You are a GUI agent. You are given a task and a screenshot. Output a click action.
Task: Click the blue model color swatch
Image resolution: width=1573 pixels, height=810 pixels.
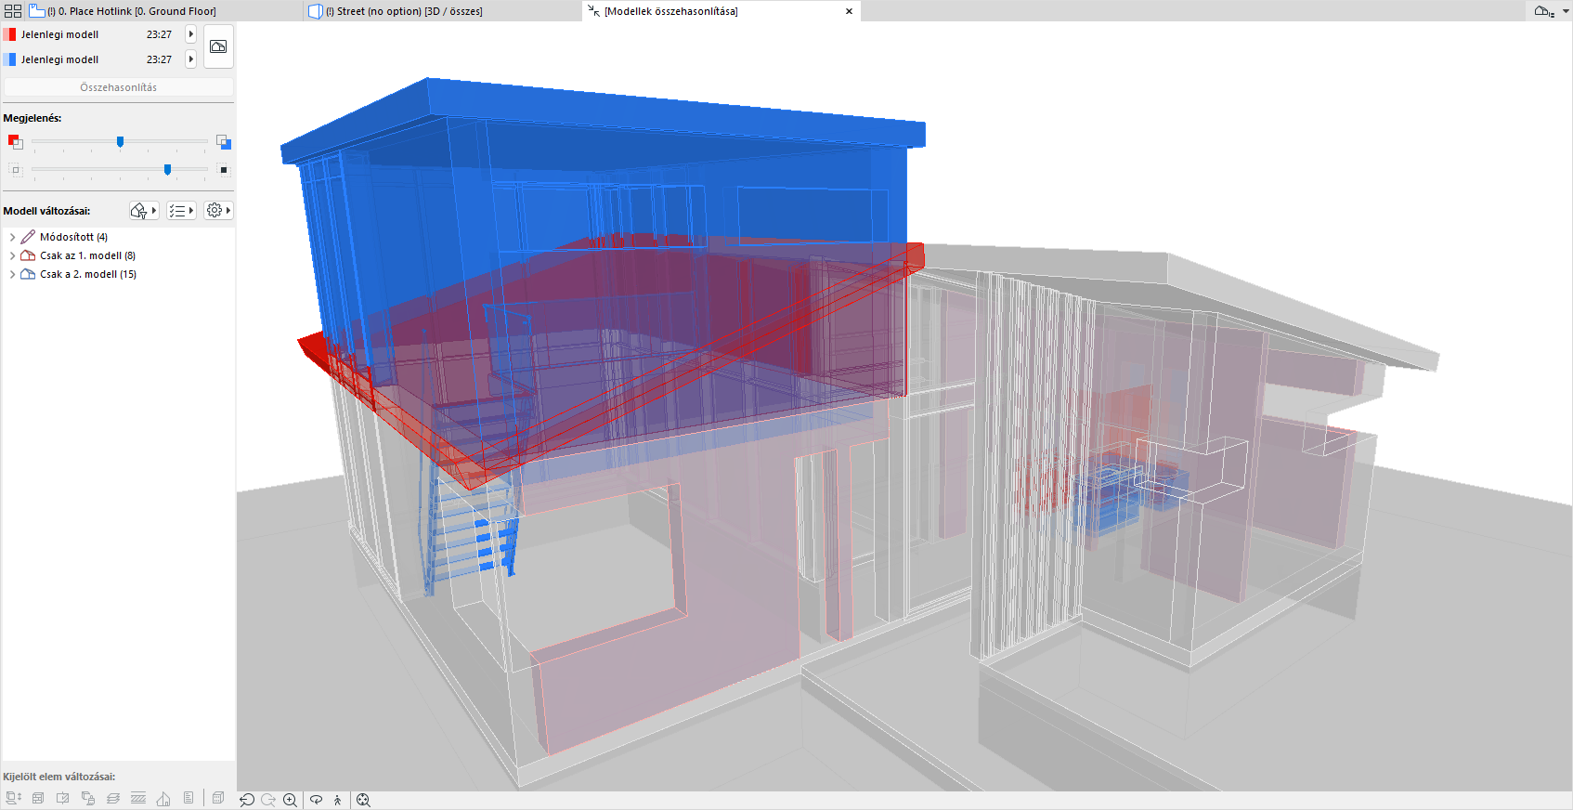tap(9, 59)
